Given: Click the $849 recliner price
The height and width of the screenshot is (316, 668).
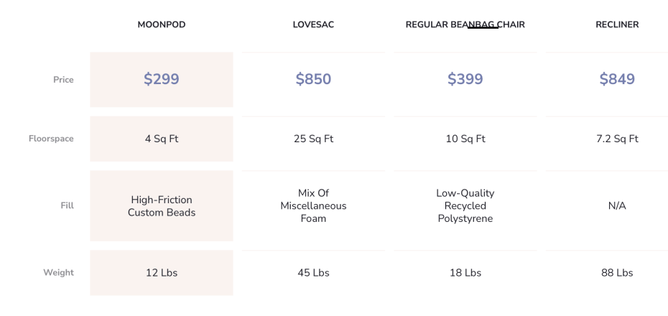Looking at the screenshot, I should click(x=617, y=79).
